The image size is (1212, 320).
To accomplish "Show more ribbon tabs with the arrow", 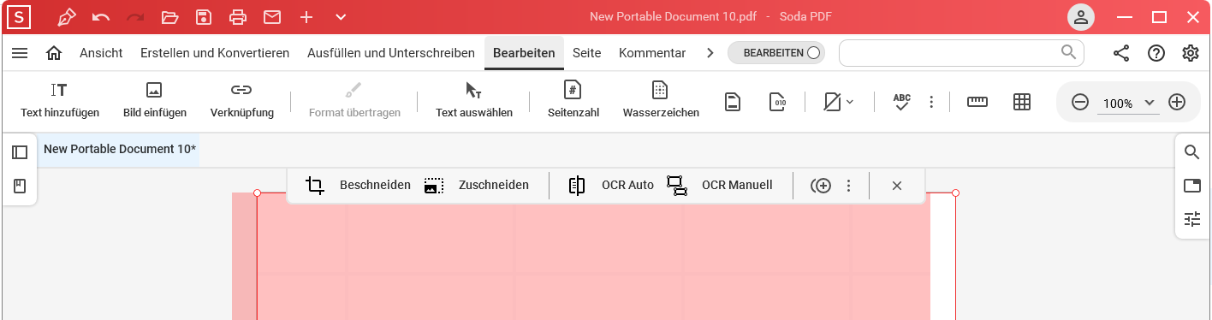I will (710, 53).
